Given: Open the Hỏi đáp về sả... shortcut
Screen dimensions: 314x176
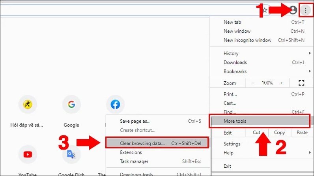Looking at the screenshot, I should point(28,104).
